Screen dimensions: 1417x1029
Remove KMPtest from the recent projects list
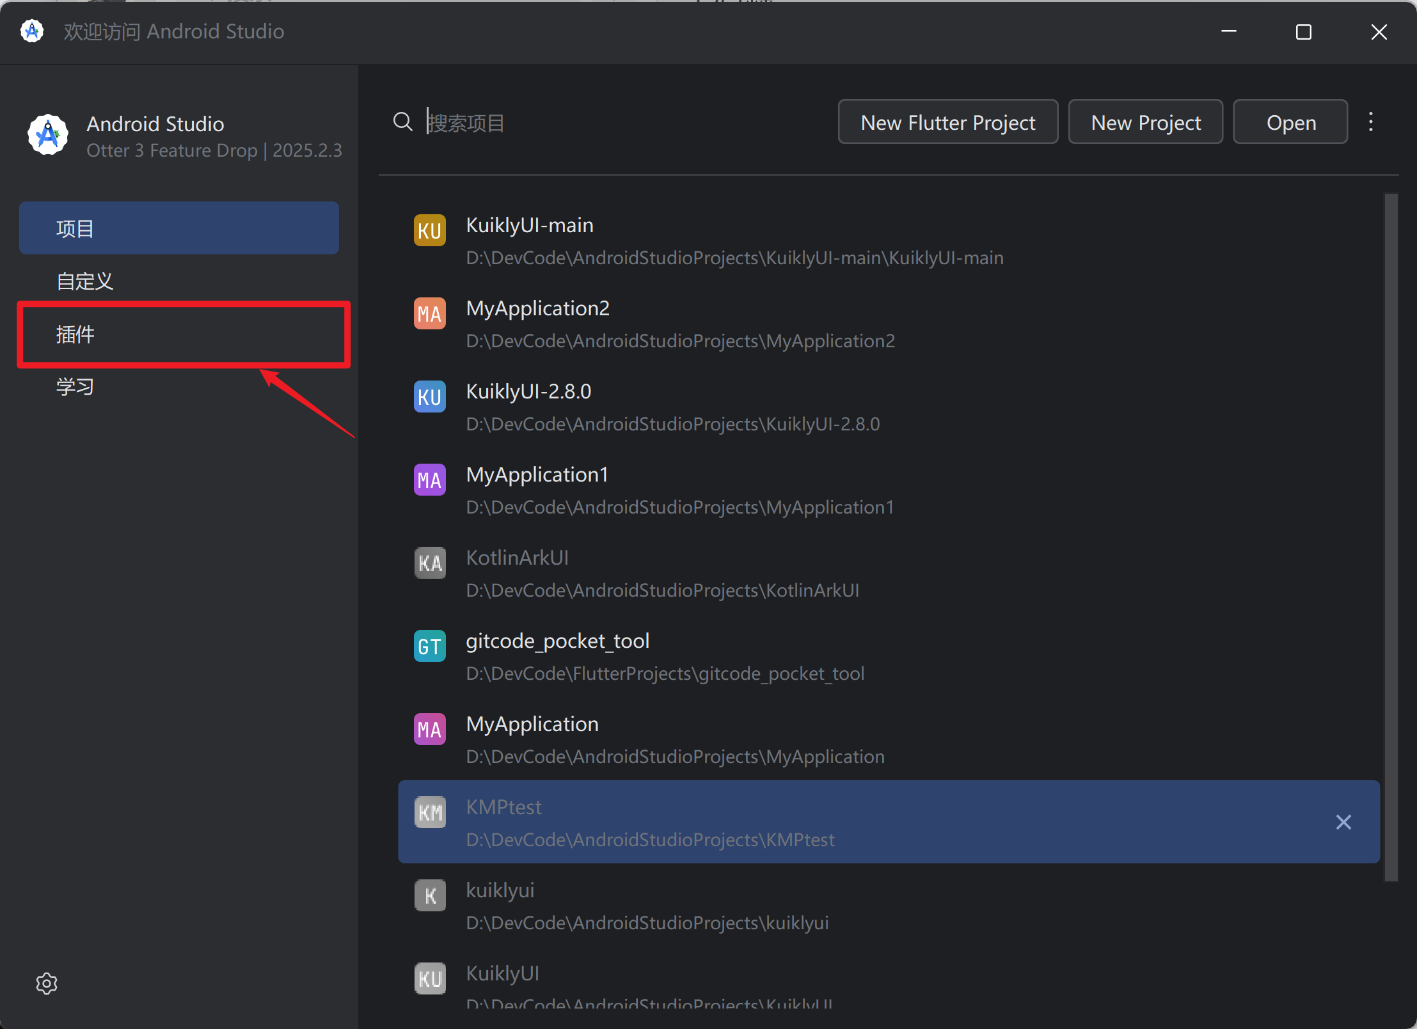tap(1343, 822)
